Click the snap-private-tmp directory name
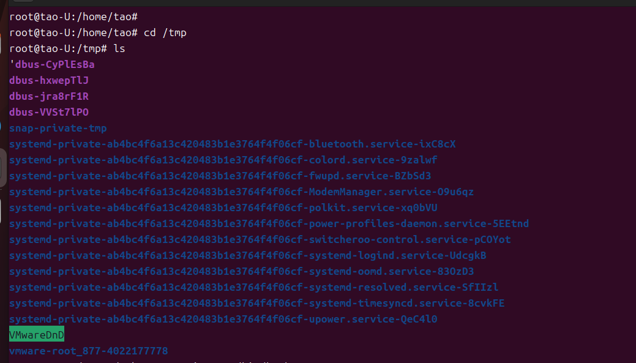The image size is (636, 363). click(58, 128)
